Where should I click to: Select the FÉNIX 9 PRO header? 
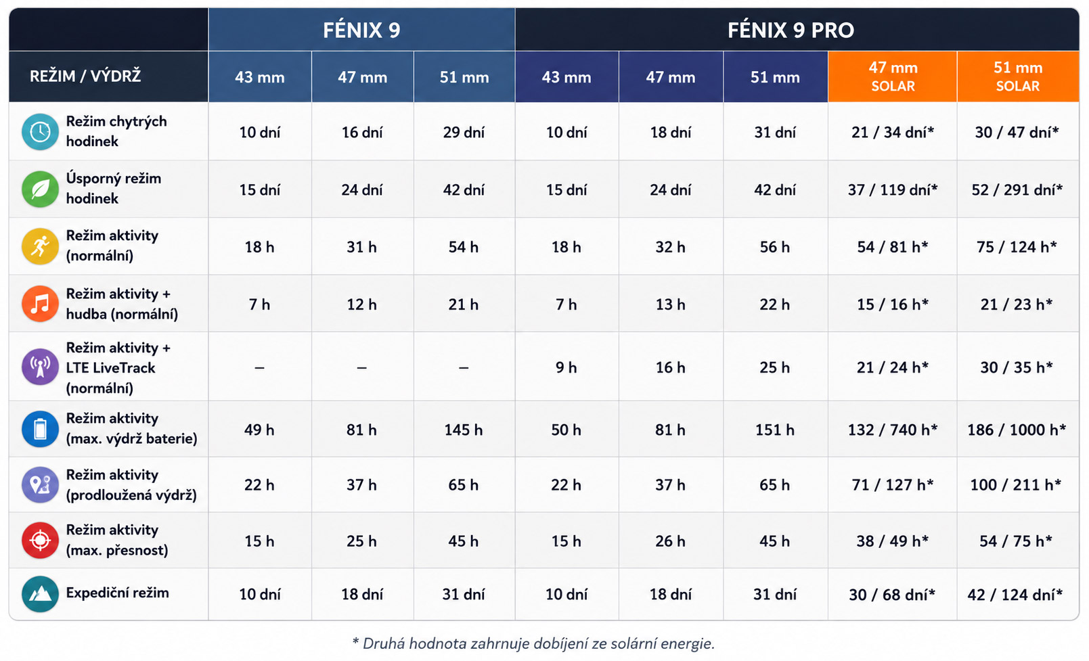tap(791, 30)
